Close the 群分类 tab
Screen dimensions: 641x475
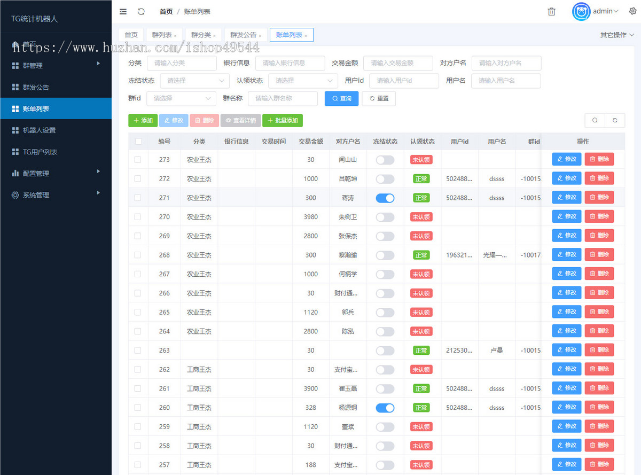215,36
